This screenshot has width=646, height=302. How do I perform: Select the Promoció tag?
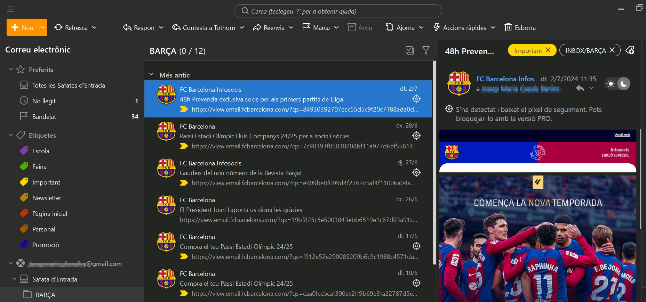(46, 245)
